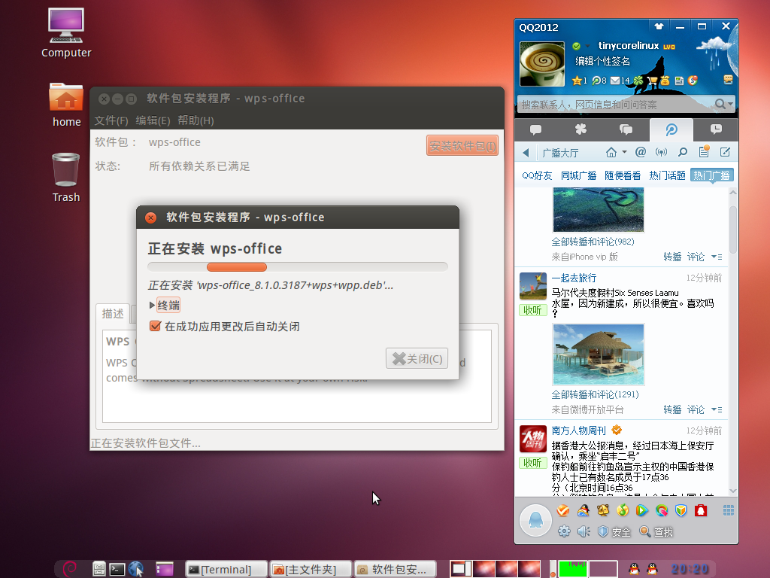This screenshot has height=578, width=770.
Task: Click the message box icon in QQ header
Action: point(728,79)
